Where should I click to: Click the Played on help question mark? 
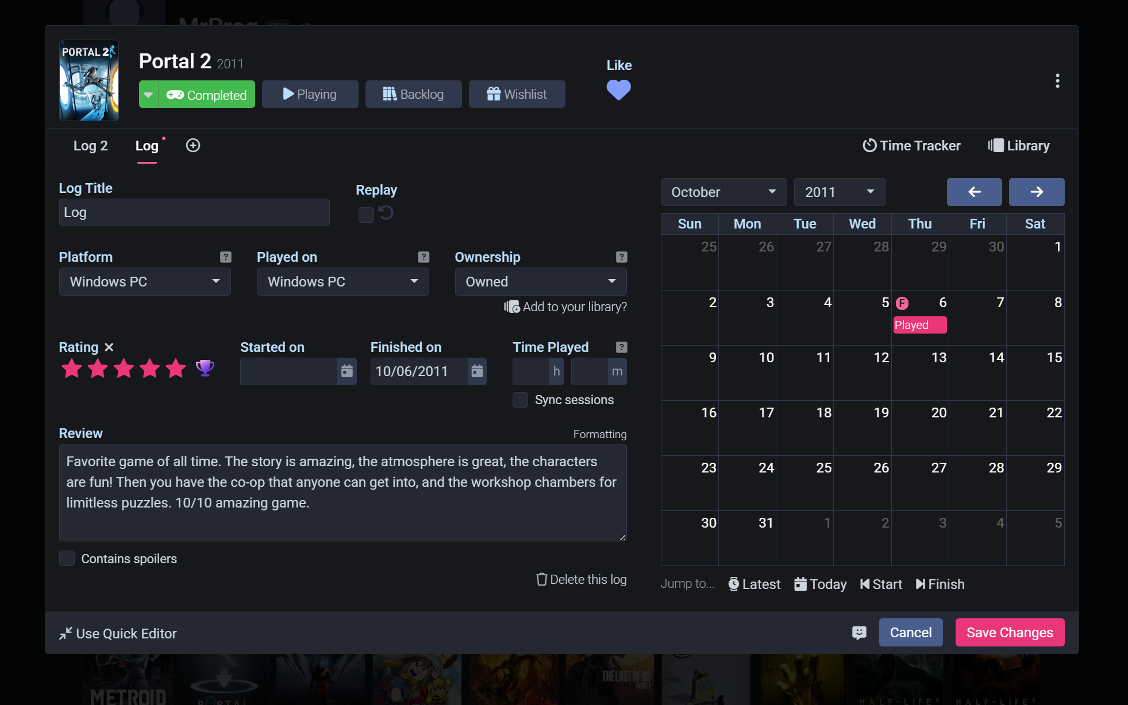pos(424,257)
